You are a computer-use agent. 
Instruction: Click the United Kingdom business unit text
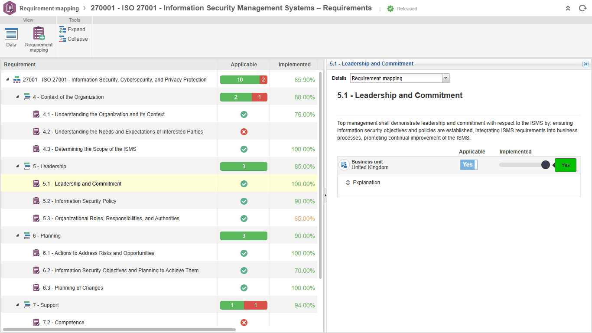point(370,167)
